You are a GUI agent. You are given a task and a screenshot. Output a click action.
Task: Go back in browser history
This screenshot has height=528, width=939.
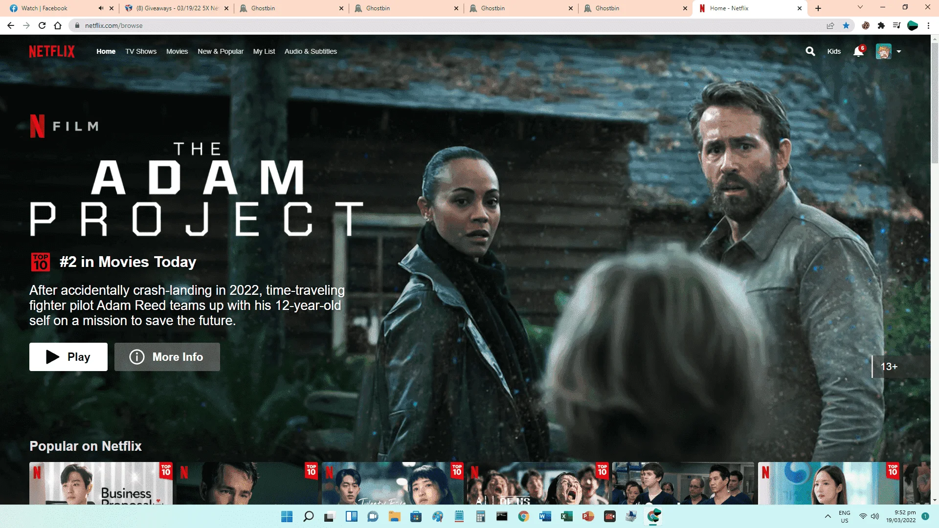click(x=11, y=25)
